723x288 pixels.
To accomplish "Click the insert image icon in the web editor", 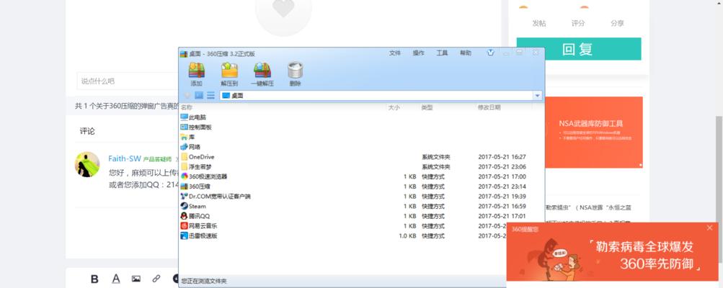I will pos(136,279).
